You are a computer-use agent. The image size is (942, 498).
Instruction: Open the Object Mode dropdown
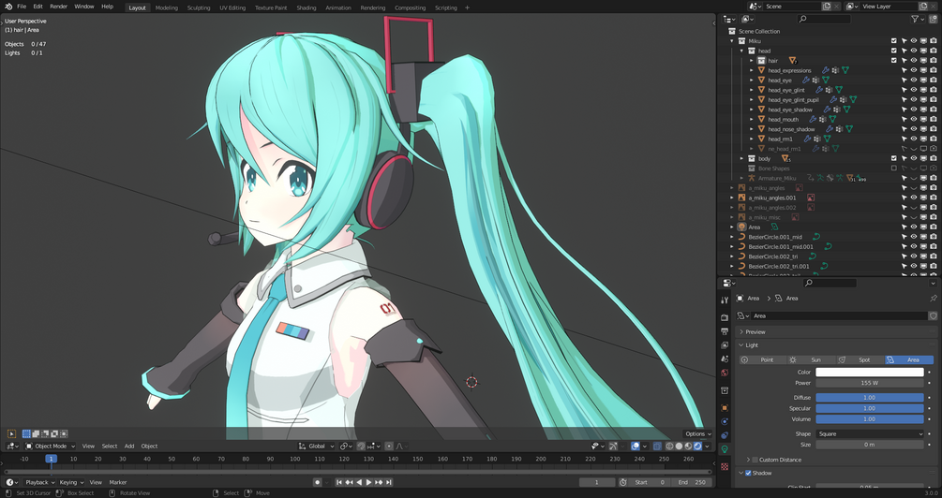click(x=51, y=447)
